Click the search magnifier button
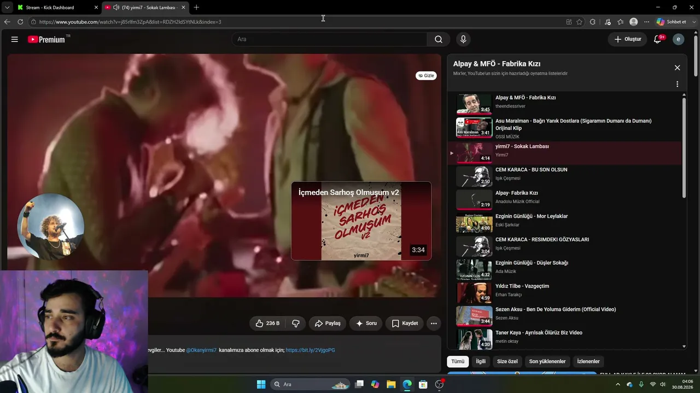Image resolution: width=700 pixels, height=393 pixels. point(439,39)
